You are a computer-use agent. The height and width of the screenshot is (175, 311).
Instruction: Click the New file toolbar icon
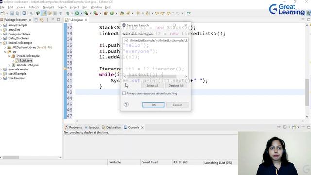coord(2,13)
